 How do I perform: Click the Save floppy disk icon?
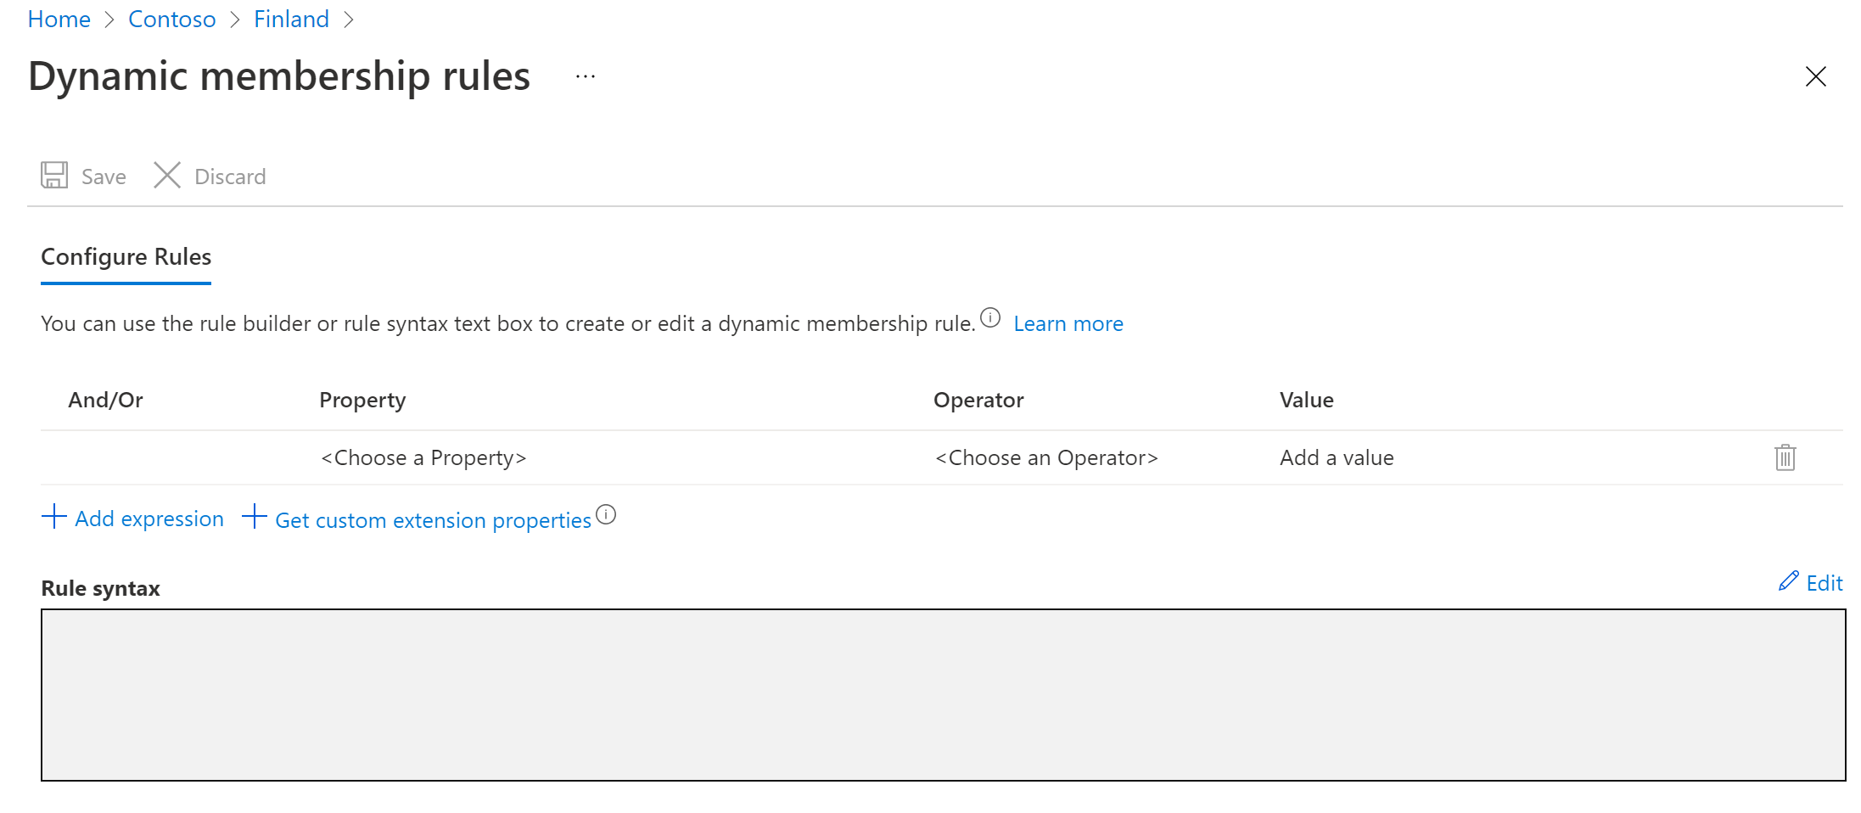point(54,176)
